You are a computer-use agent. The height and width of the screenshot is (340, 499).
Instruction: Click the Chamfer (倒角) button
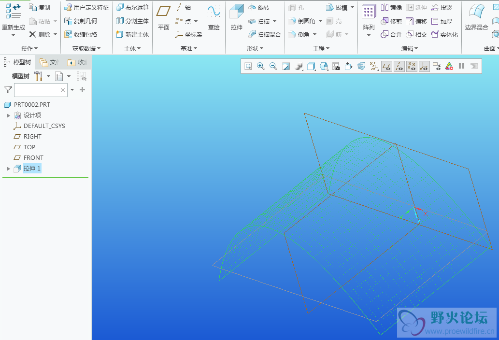tap(299, 34)
